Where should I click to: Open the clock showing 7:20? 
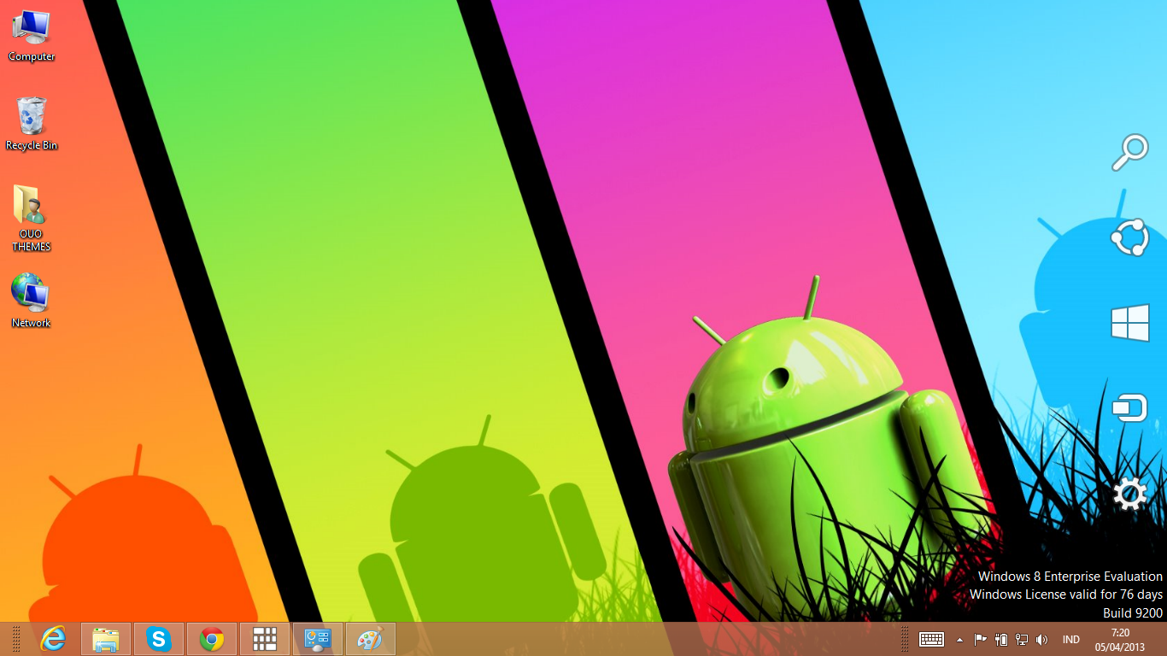[1119, 639]
